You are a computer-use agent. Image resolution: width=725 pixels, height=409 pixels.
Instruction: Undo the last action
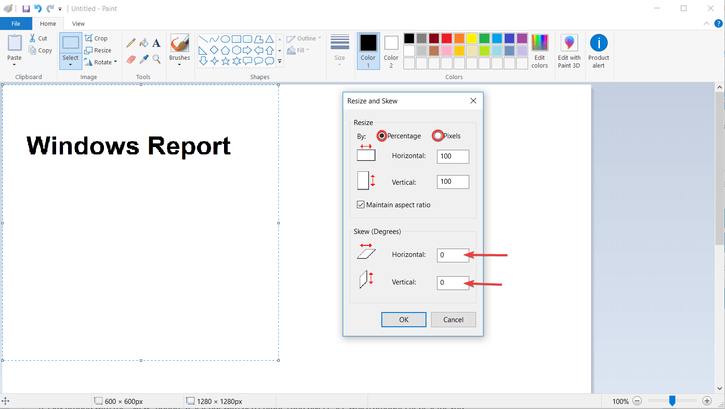point(38,9)
